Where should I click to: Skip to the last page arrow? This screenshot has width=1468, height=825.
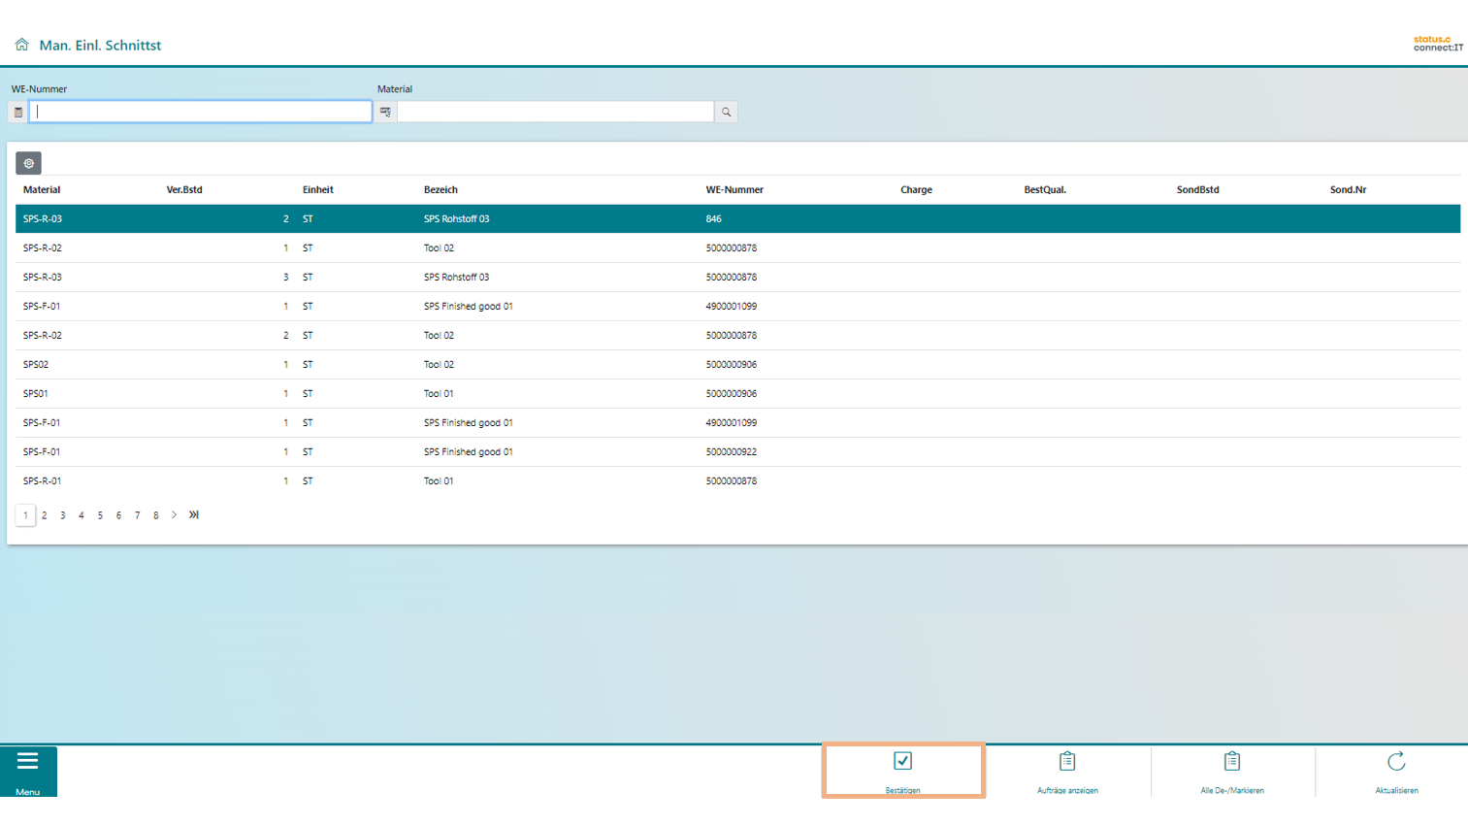pos(194,515)
